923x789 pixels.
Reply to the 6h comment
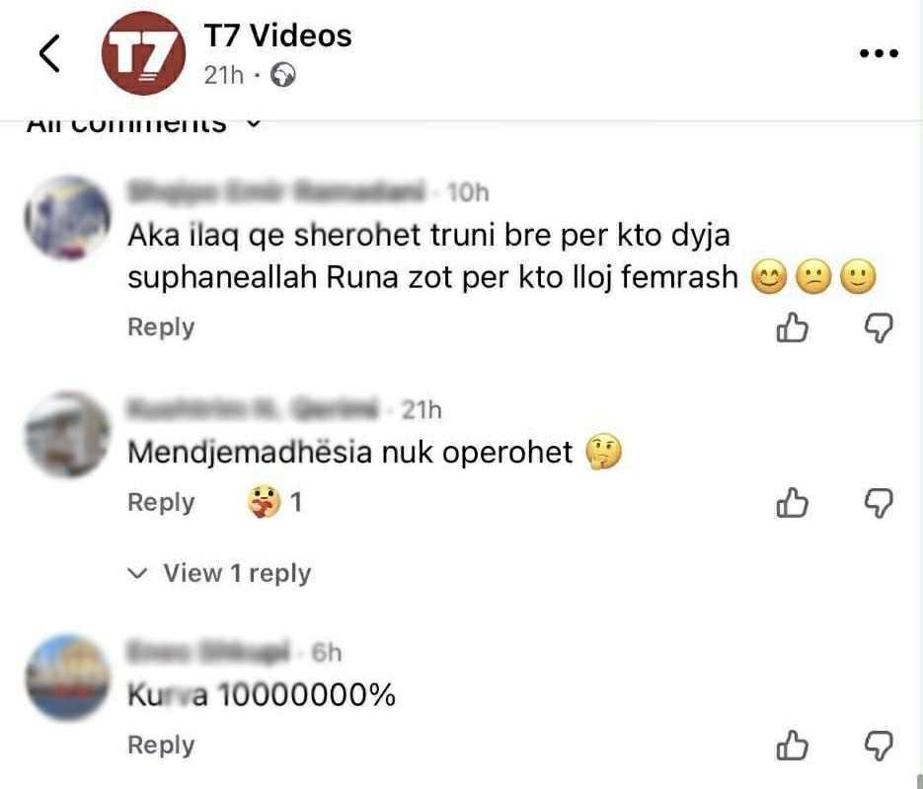point(161,745)
